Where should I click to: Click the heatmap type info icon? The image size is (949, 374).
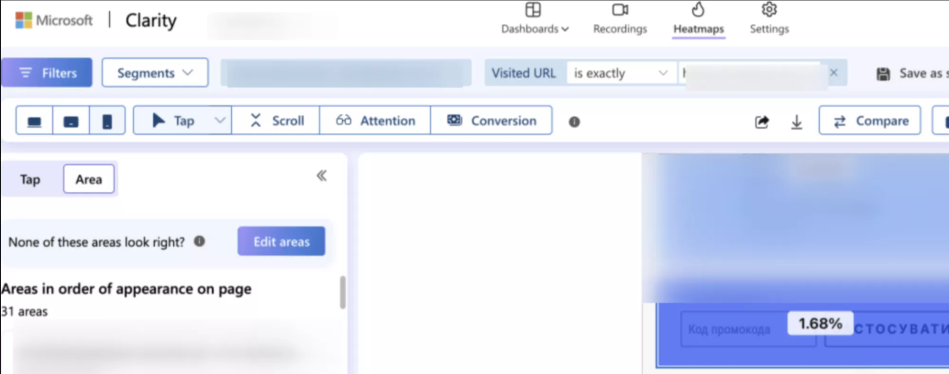click(x=574, y=122)
